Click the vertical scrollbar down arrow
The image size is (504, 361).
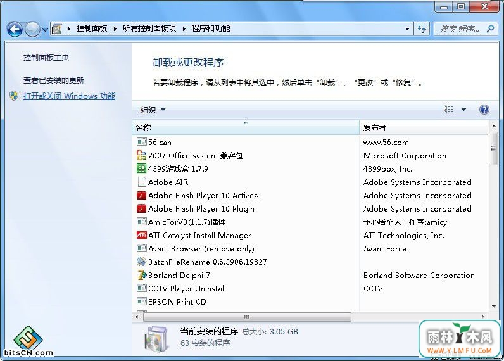(x=494, y=307)
